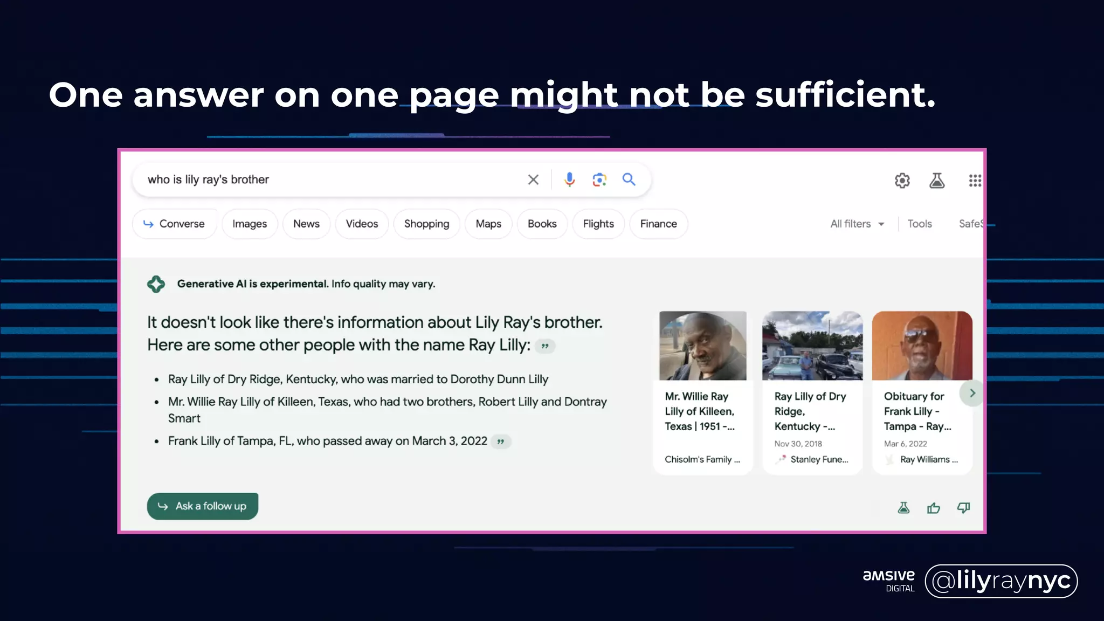This screenshot has height=621, width=1104.
Task: Show next source cards with arrow
Action: tap(972, 393)
